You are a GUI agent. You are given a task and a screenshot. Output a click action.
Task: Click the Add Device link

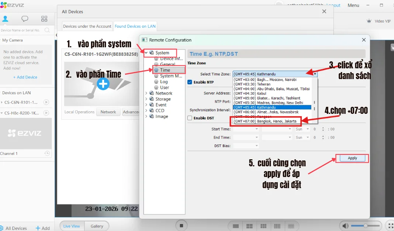pos(25,77)
